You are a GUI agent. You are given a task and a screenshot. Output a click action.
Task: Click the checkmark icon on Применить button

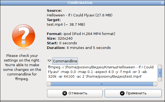click(122, 93)
